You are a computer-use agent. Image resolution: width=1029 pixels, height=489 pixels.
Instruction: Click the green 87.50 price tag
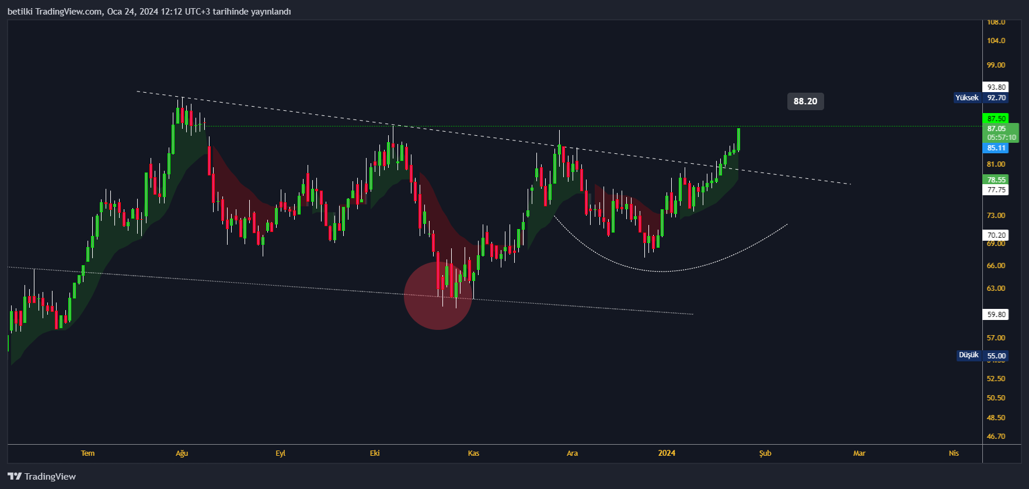996,118
